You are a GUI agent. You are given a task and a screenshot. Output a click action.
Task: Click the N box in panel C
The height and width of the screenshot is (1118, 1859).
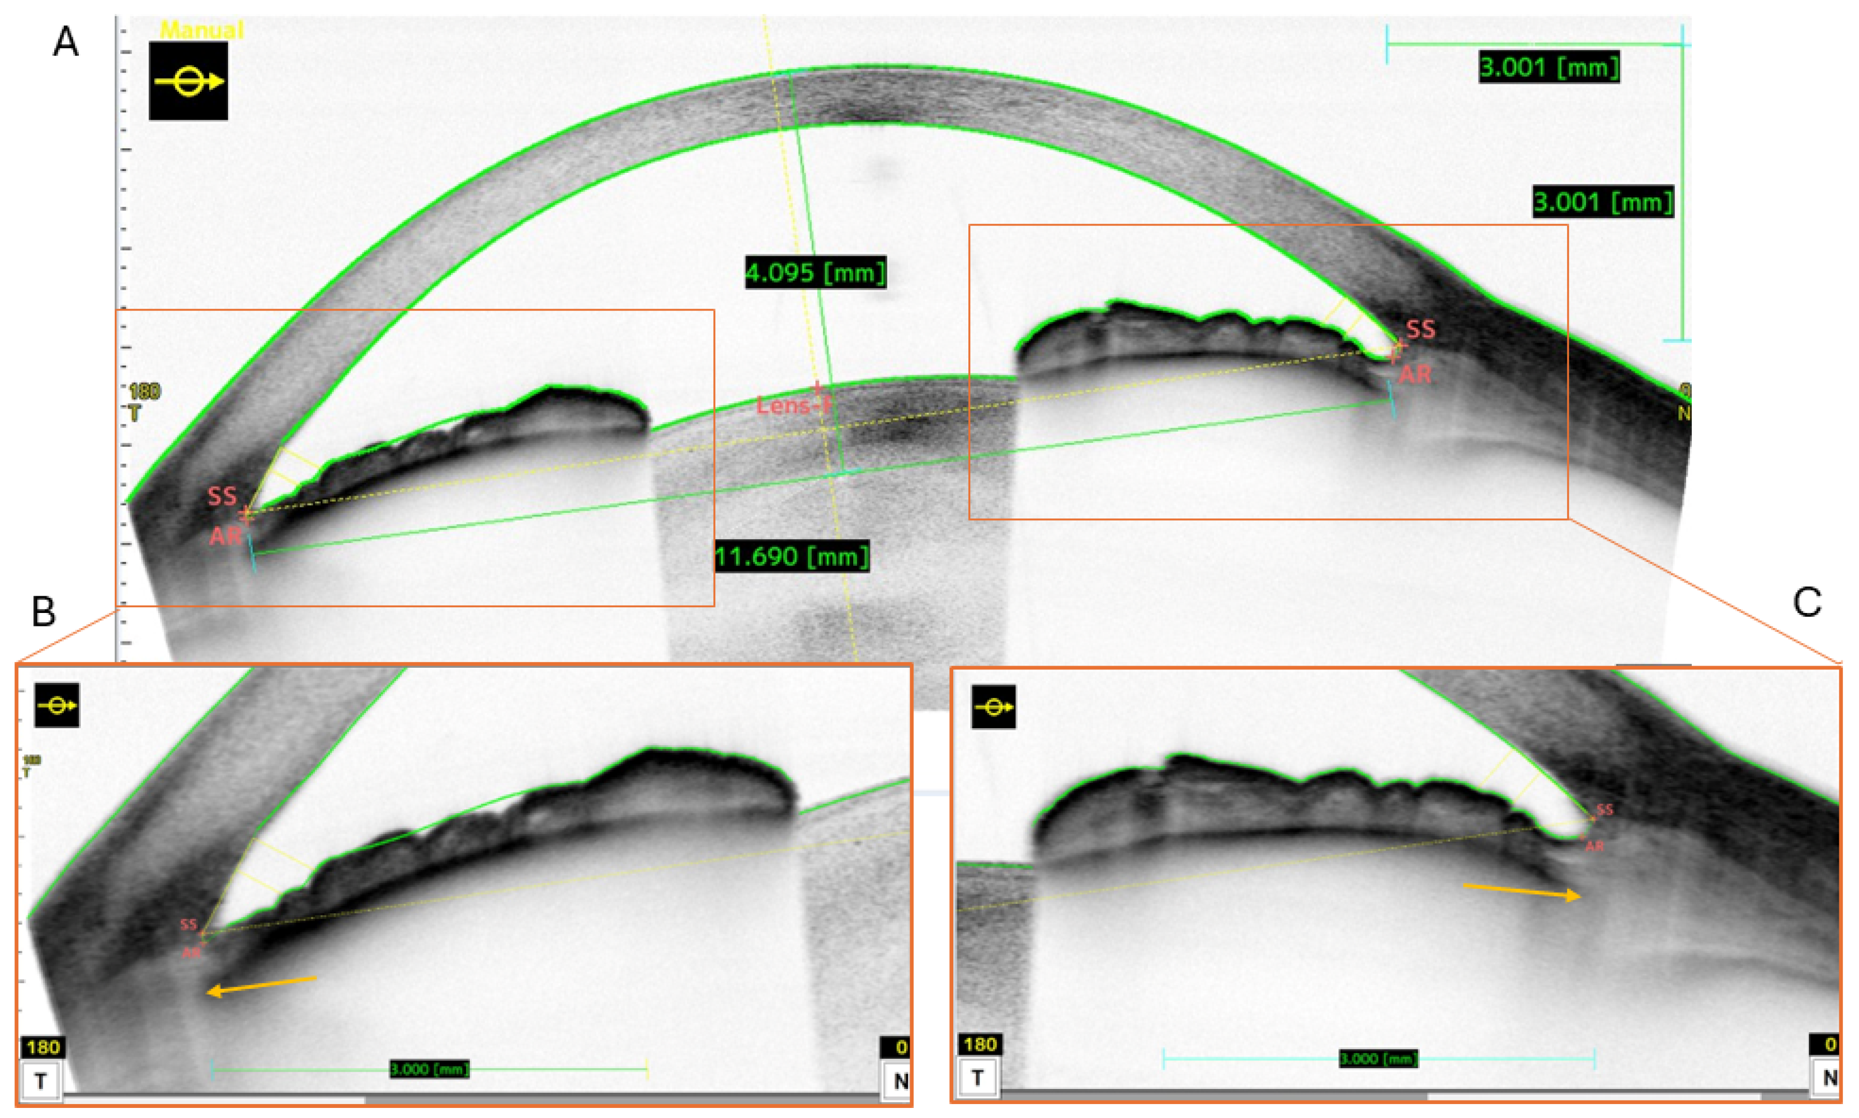(x=1828, y=1078)
